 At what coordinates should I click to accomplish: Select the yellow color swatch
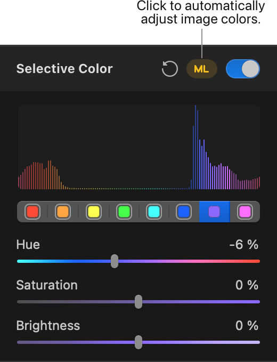94,212
